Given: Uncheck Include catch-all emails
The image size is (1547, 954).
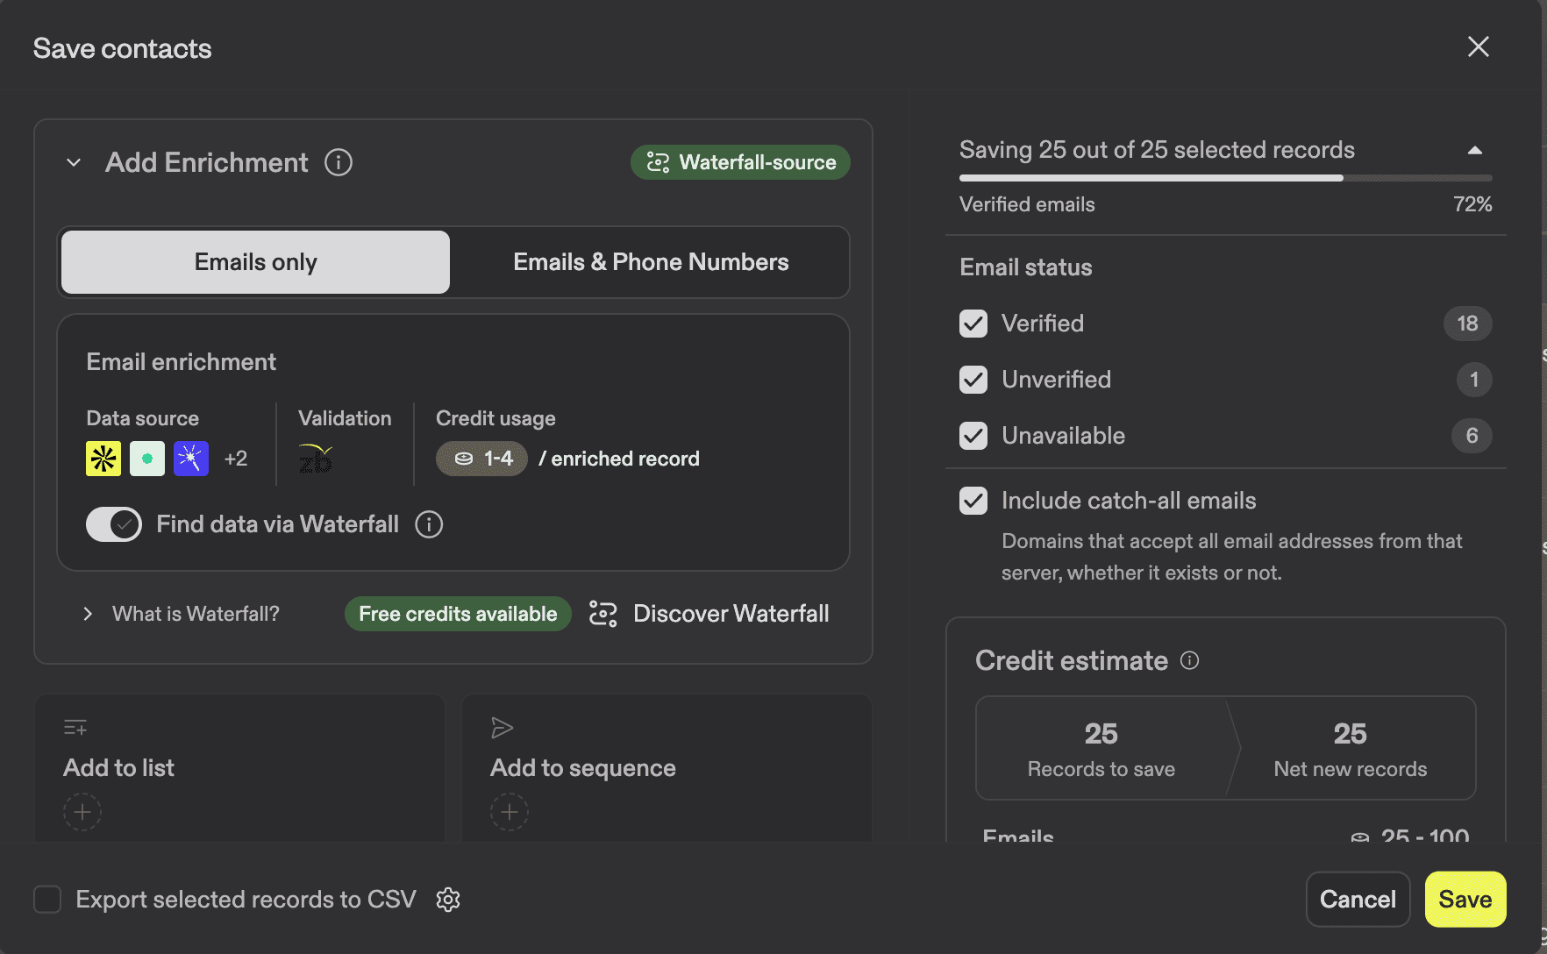Looking at the screenshot, I should (x=973, y=500).
